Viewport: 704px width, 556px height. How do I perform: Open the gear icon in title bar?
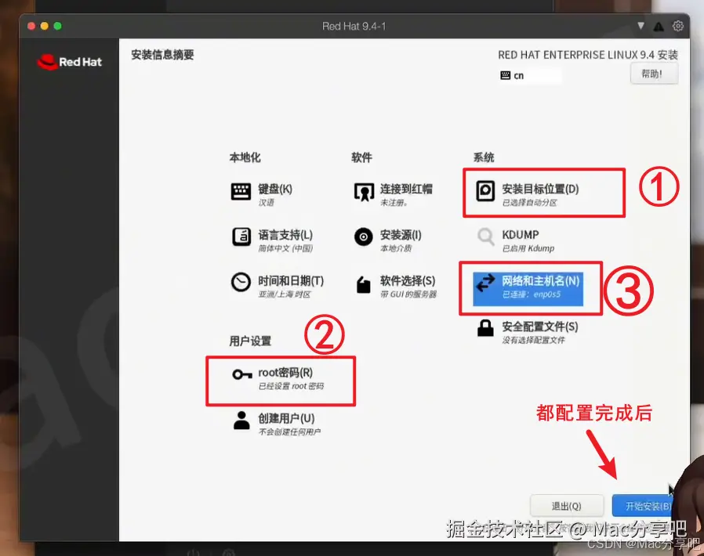[678, 25]
